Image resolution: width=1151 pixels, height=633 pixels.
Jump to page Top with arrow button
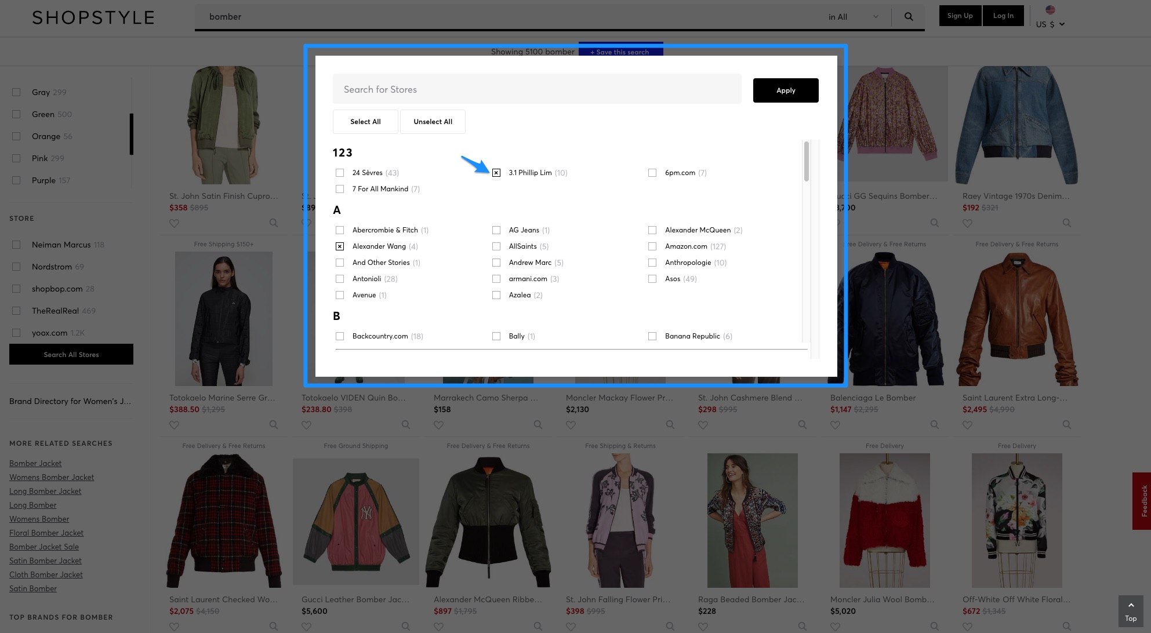pyautogui.click(x=1131, y=611)
